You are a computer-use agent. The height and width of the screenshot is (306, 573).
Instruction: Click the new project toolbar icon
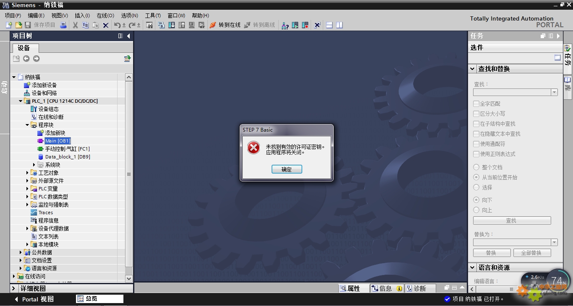9,25
